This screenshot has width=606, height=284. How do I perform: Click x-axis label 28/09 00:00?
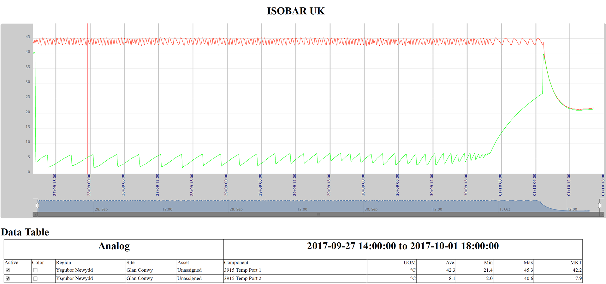coord(89,185)
